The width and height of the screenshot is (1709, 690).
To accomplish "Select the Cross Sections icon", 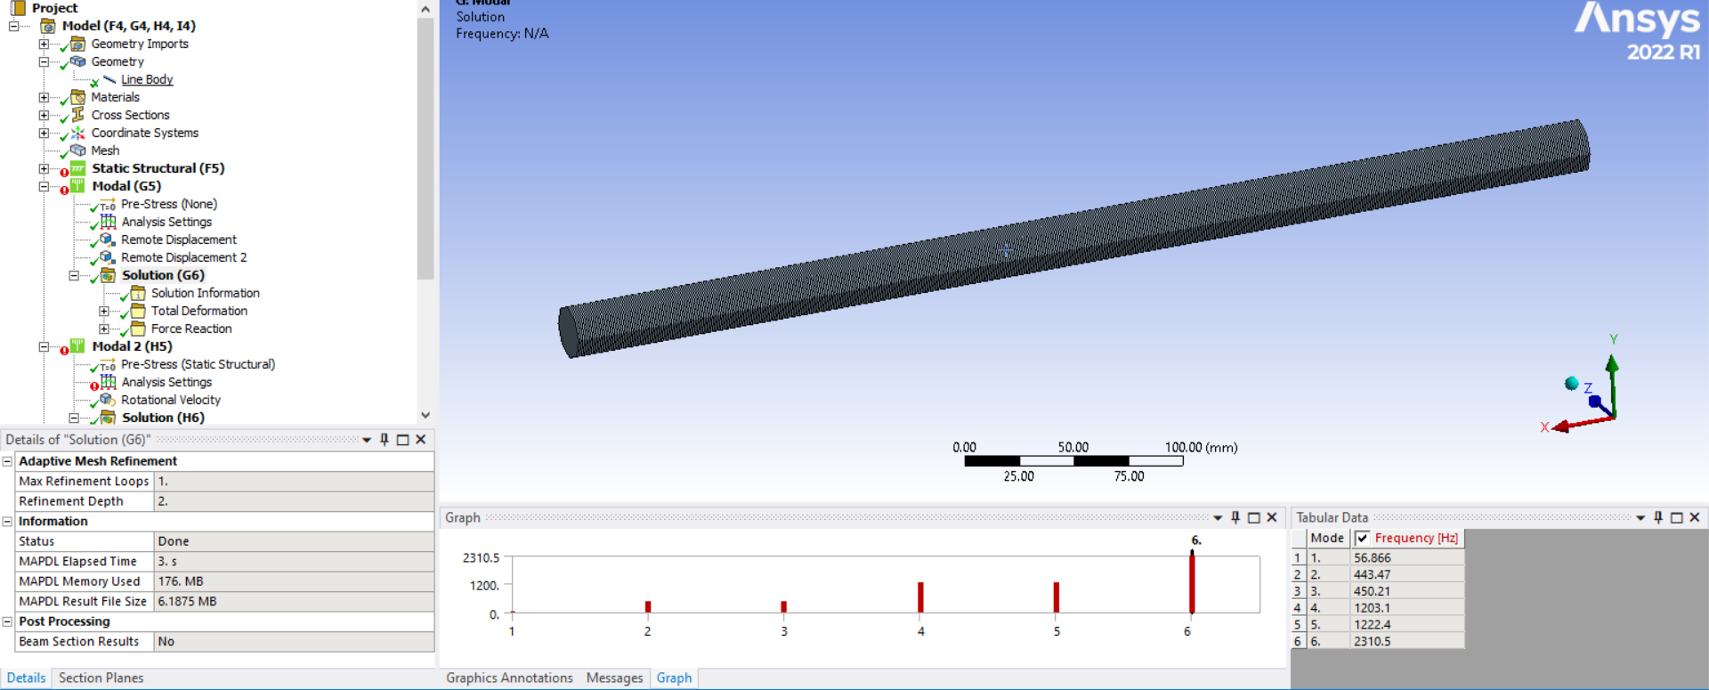I will click(x=77, y=115).
